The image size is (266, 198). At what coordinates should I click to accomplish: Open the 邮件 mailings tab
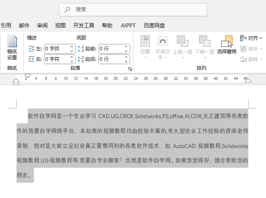pyautogui.click(x=24, y=25)
